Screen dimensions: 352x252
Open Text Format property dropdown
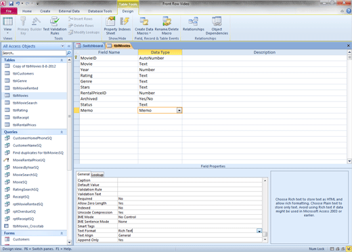pos(259,231)
